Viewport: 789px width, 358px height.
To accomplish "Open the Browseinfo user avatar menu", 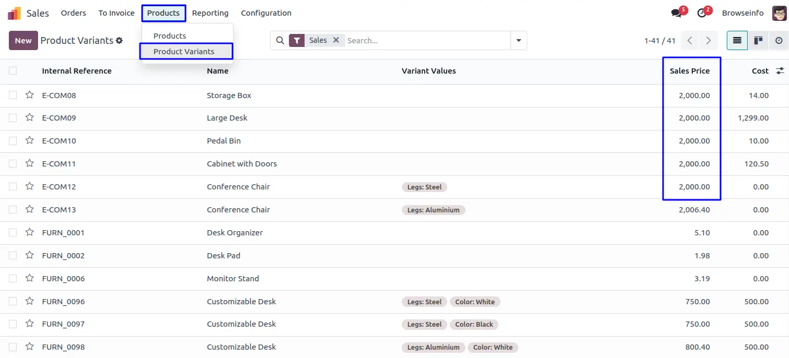I will [x=779, y=13].
